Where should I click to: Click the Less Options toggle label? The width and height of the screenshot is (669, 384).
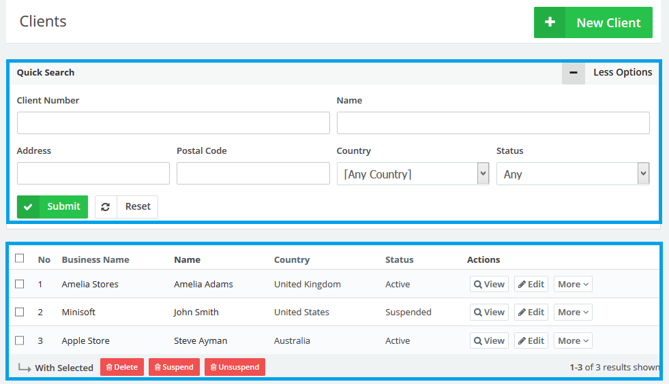(622, 73)
